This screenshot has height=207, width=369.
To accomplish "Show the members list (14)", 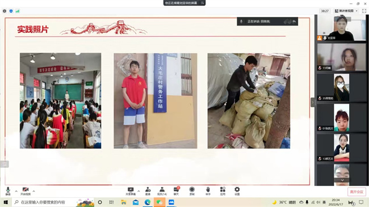I will (162, 191).
